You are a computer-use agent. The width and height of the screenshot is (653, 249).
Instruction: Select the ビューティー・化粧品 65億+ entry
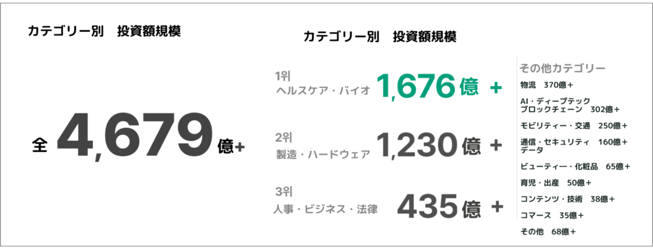pos(575,167)
